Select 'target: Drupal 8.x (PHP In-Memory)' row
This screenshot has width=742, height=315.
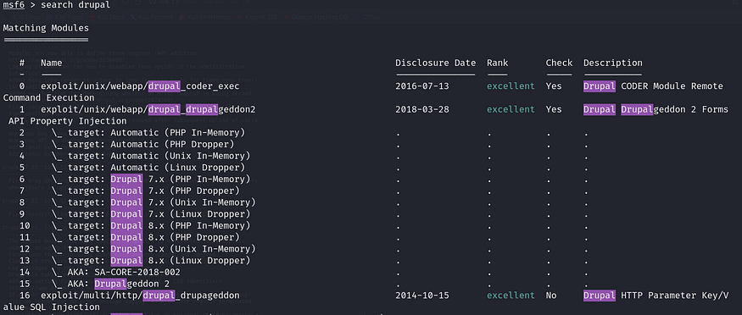point(151,225)
